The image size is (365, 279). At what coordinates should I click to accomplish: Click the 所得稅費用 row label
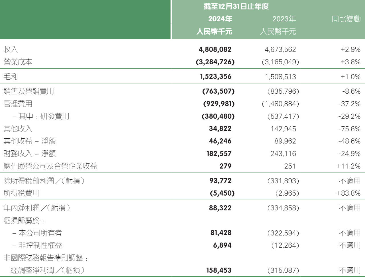point(21,193)
